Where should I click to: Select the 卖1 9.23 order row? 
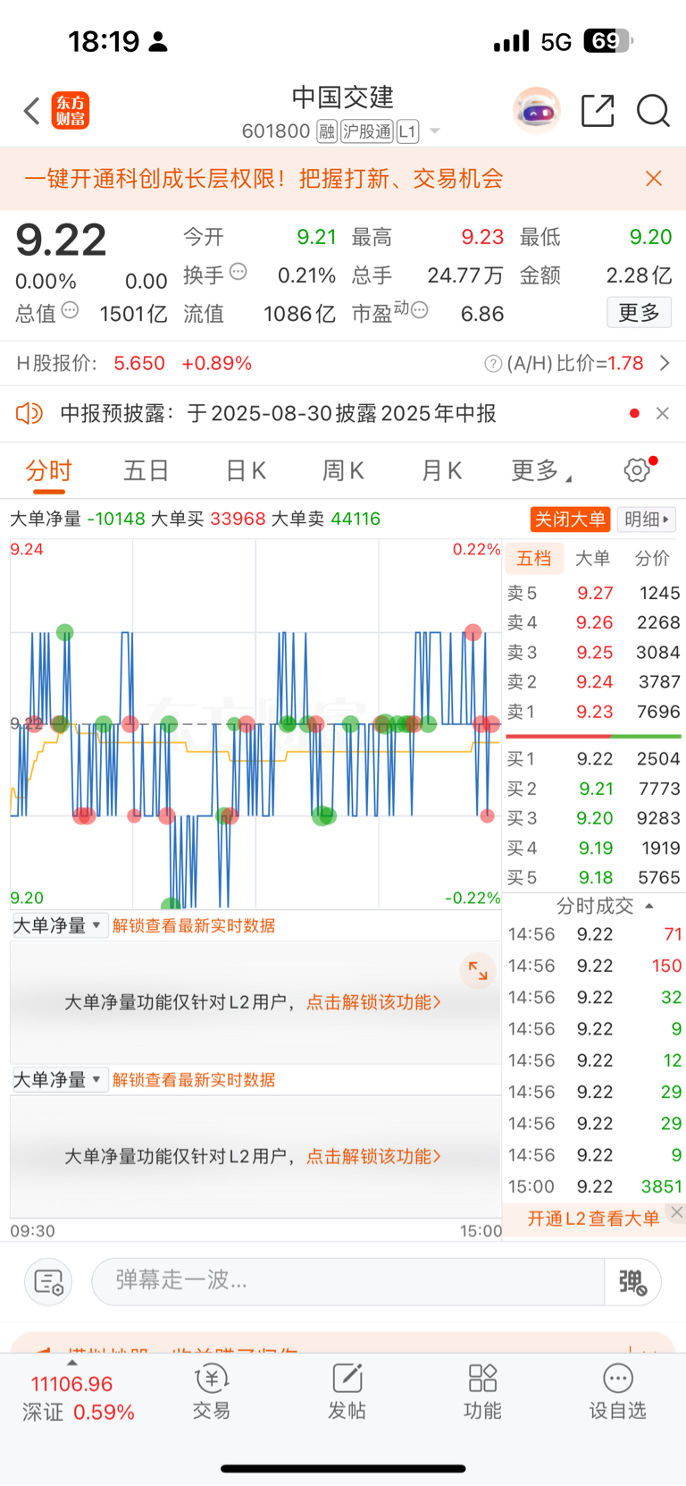point(594,712)
